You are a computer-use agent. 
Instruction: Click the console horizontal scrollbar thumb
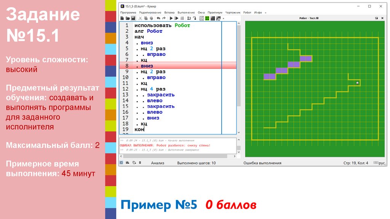point(175,156)
